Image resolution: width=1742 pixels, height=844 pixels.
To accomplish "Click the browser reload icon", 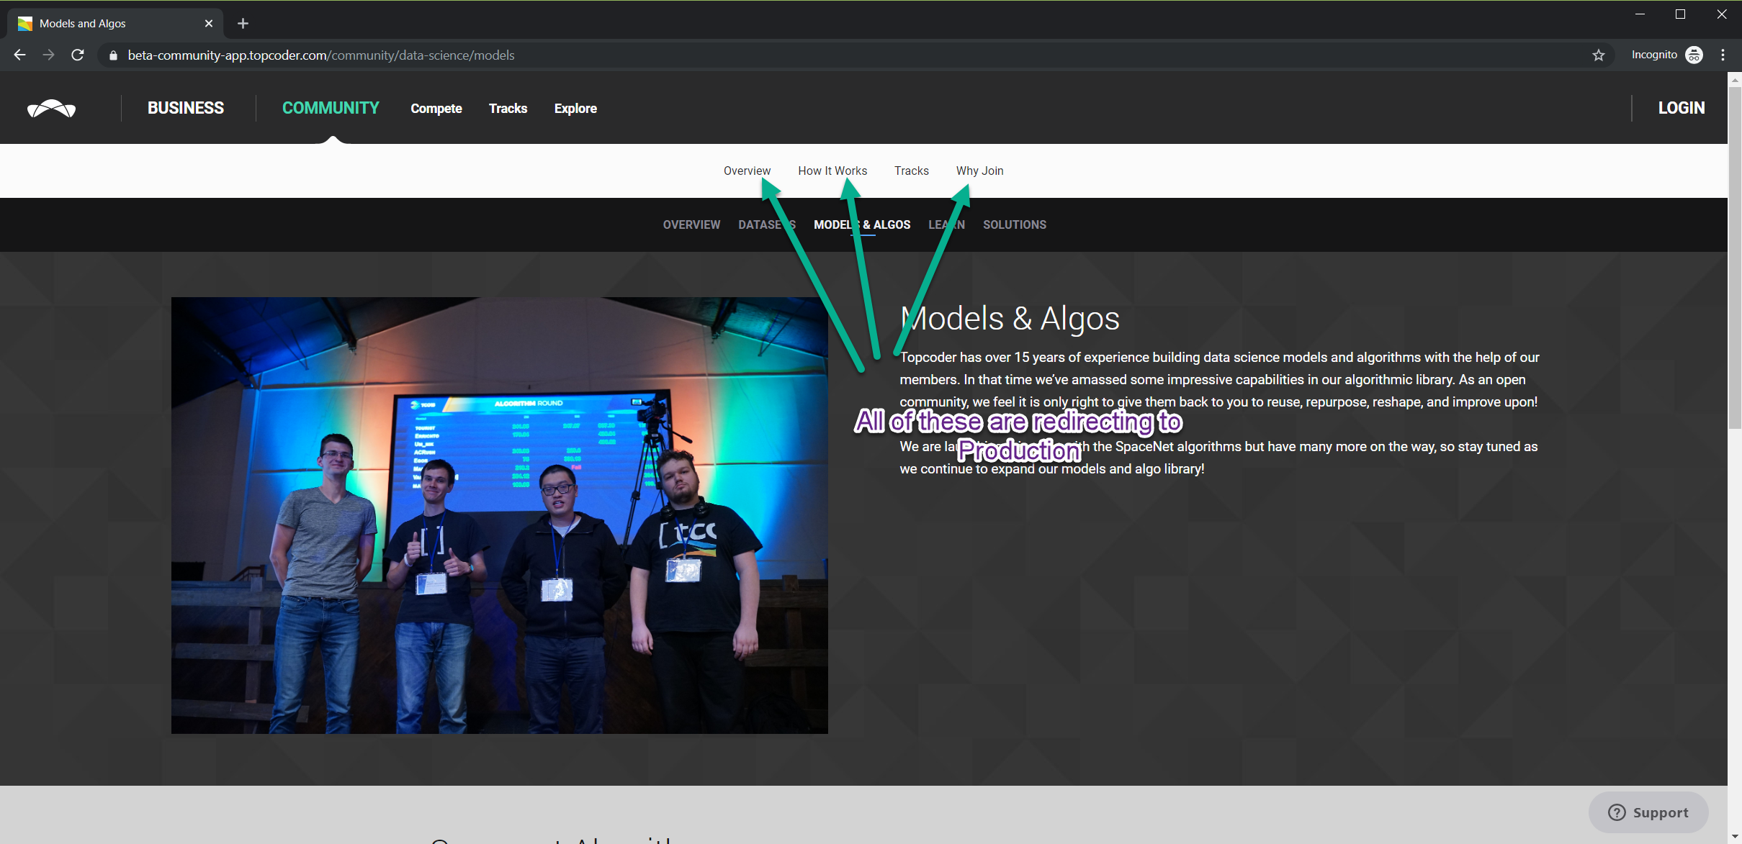I will pyautogui.click(x=78, y=55).
